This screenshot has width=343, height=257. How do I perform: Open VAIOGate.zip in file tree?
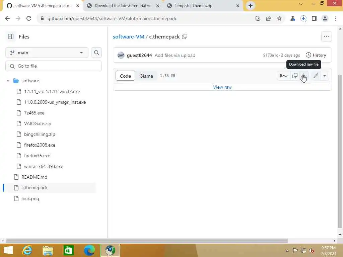[x=38, y=123]
